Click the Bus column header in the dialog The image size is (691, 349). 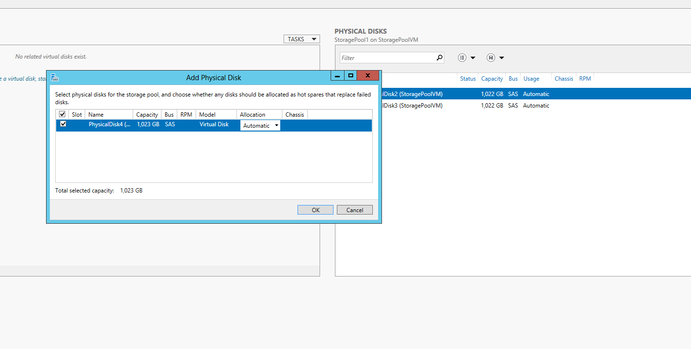click(x=169, y=115)
